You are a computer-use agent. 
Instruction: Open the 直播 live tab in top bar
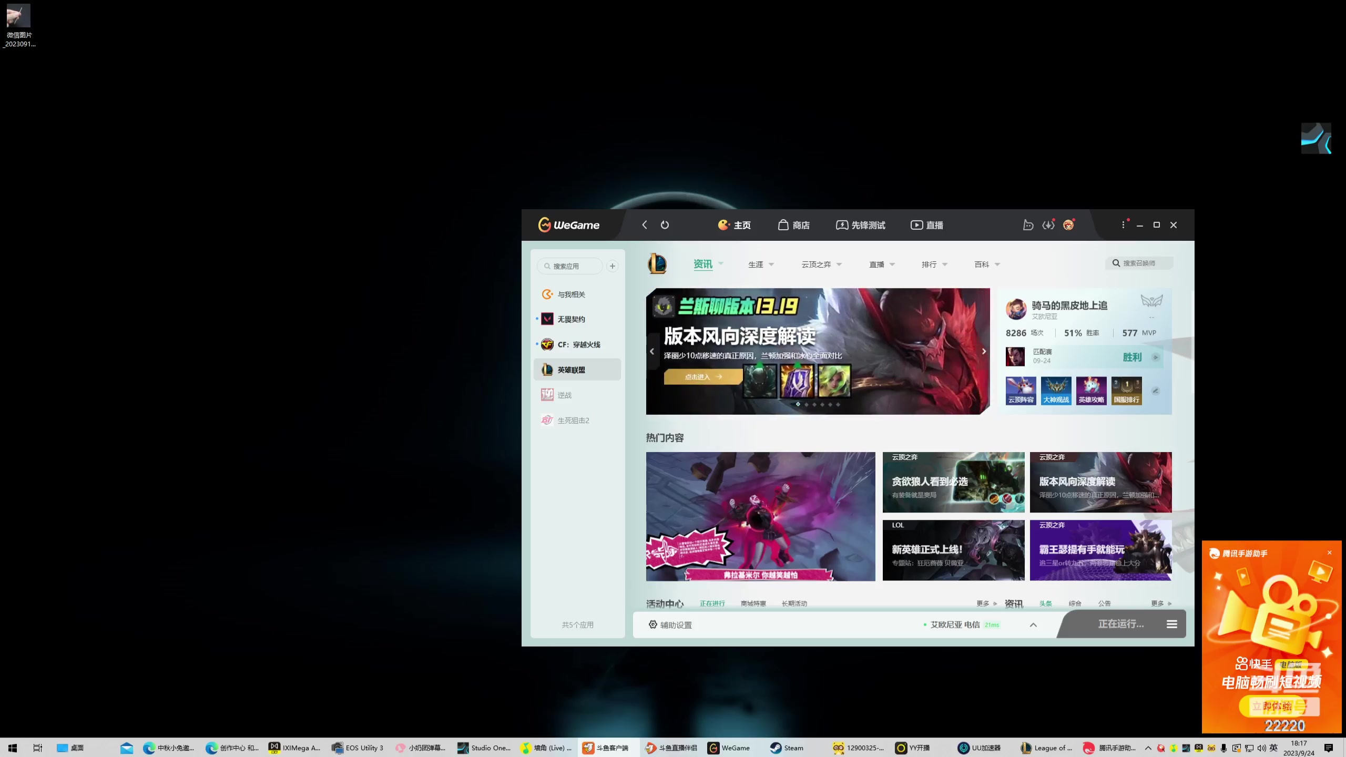pos(927,225)
